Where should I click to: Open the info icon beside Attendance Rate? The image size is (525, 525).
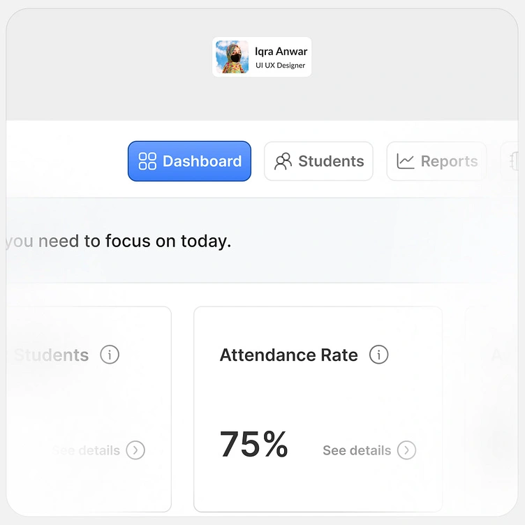(x=378, y=355)
